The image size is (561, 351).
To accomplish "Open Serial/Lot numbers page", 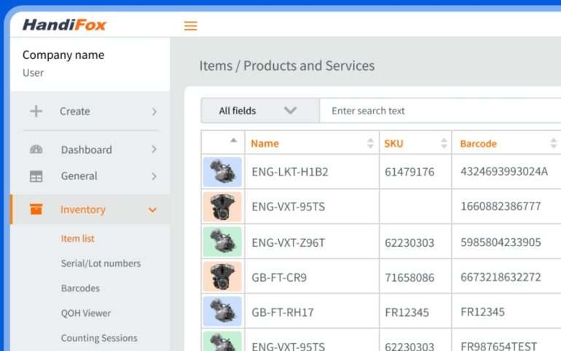I will (101, 264).
